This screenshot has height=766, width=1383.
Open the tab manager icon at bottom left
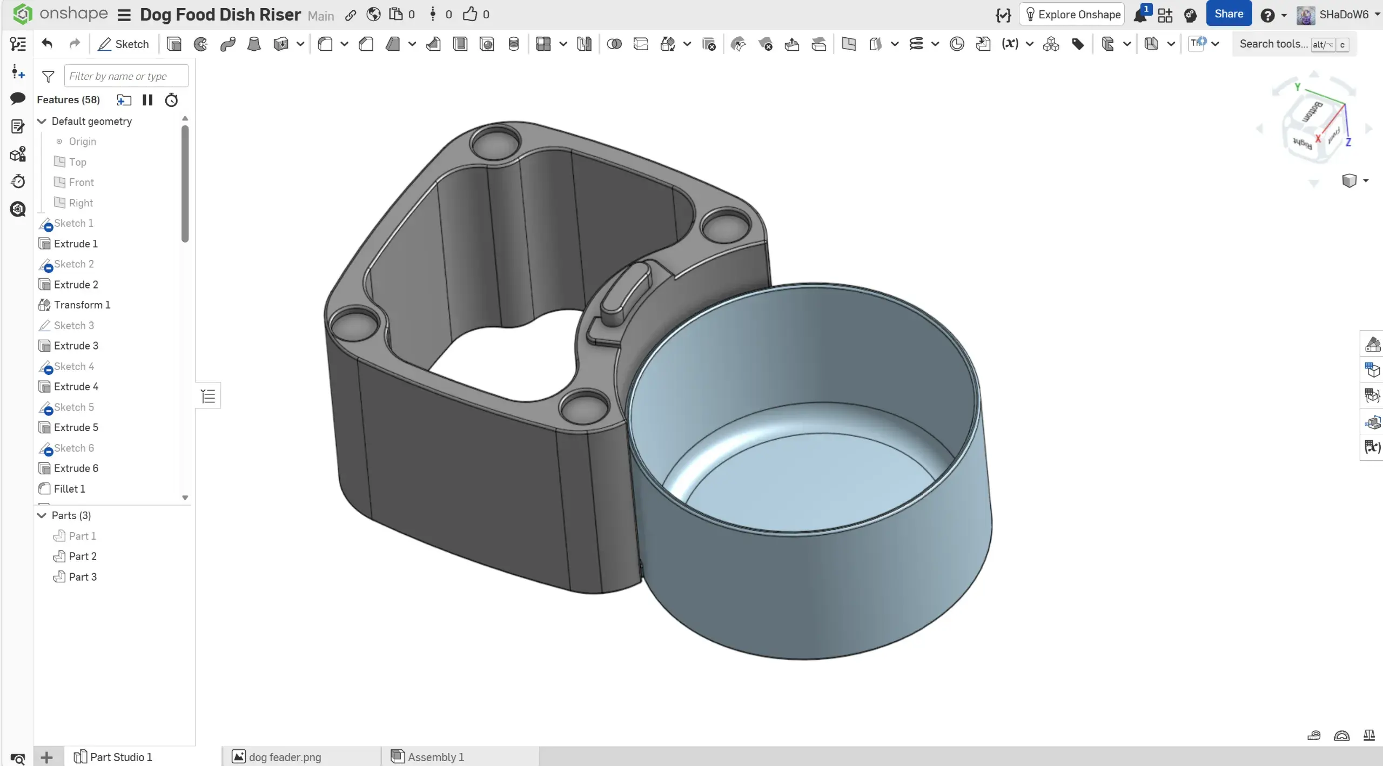click(x=18, y=758)
